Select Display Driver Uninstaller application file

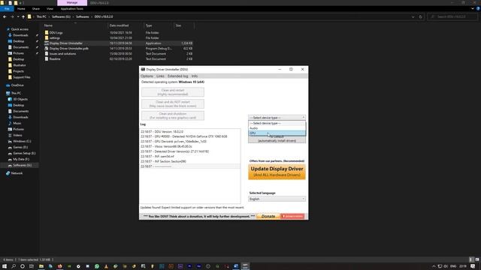tap(66, 43)
